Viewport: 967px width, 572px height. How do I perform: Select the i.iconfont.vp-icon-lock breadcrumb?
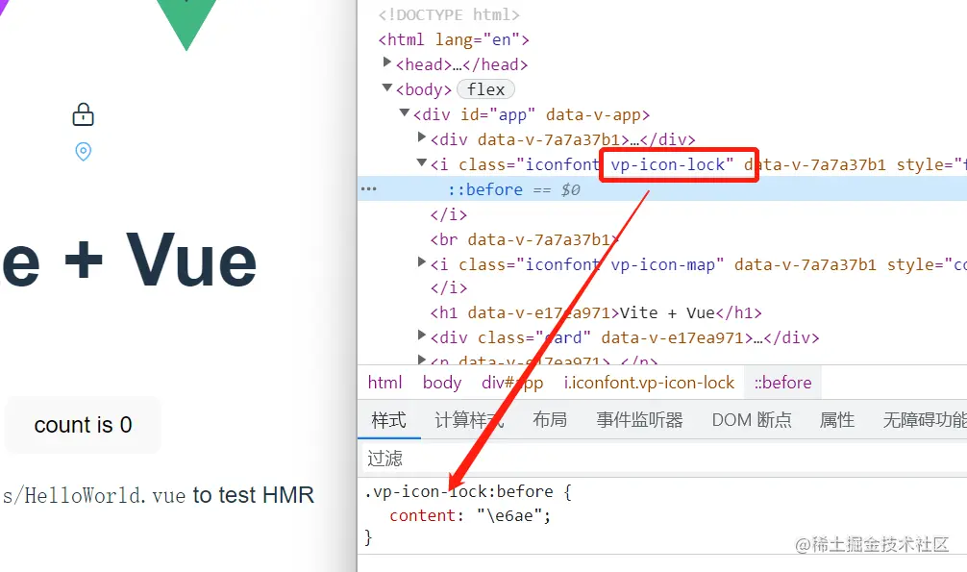650,383
